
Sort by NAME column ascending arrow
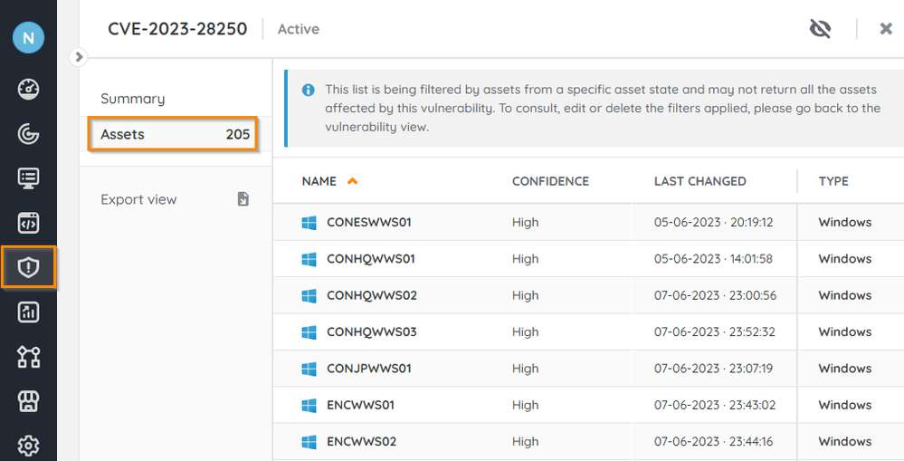tap(352, 181)
